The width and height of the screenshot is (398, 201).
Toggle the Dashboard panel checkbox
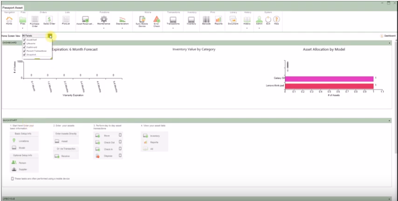click(x=24, y=47)
